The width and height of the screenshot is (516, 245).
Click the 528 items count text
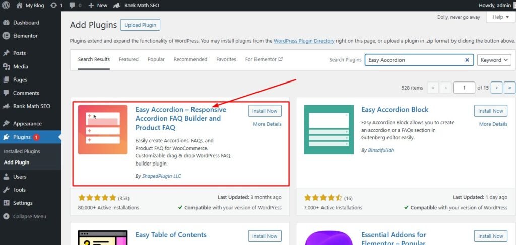pyautogui.click(x=412, y=88)
